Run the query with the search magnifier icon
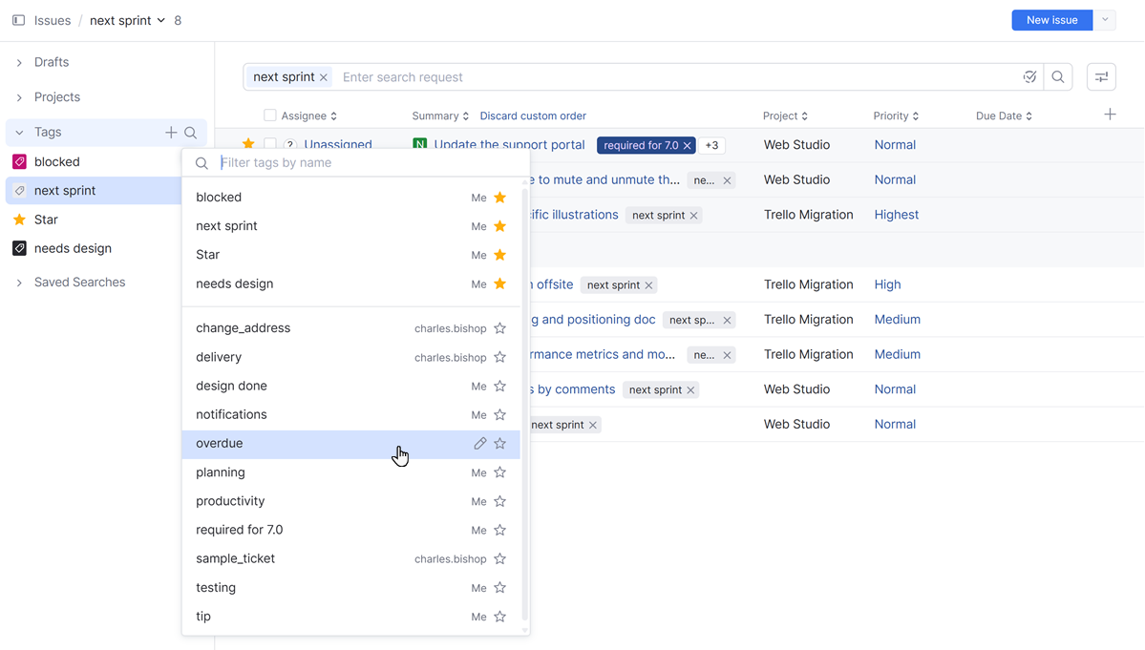 [x=1057, y=76]
